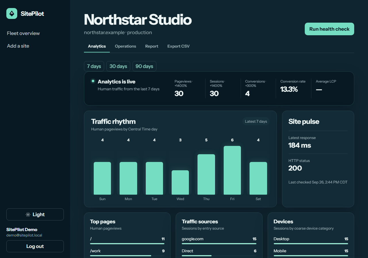Viewport: 368px width, 258px height.
Task: Switch to the Operations tab
Action: click(125, 46)
